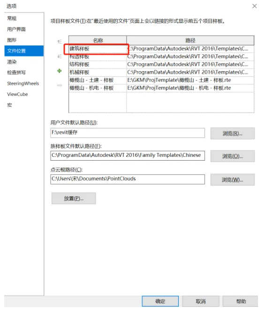Viewport: 265px width, 310px height.
Task: Remove template with minus icon
Action: point(60,85)
